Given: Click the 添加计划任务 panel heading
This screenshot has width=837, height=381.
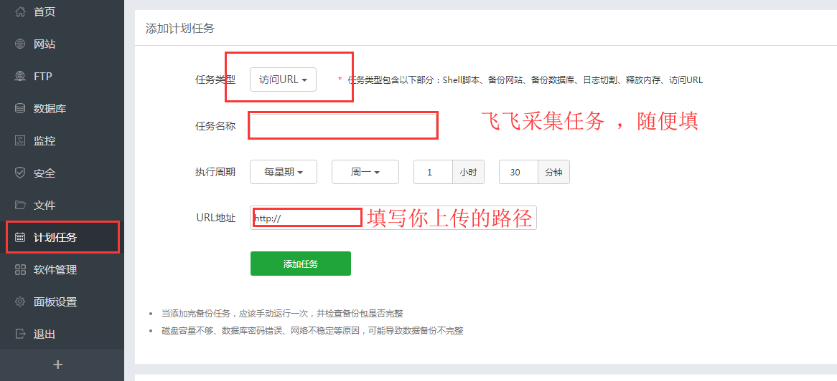Looking at the screenshot, I should (x=180, y=28).
